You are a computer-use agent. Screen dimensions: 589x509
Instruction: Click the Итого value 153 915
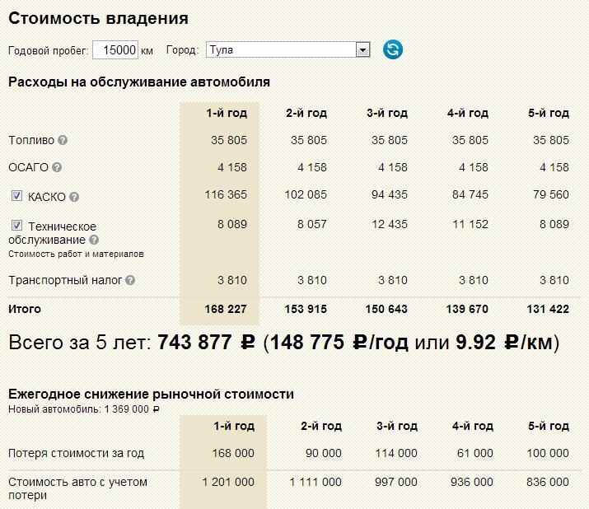[306, 309]
